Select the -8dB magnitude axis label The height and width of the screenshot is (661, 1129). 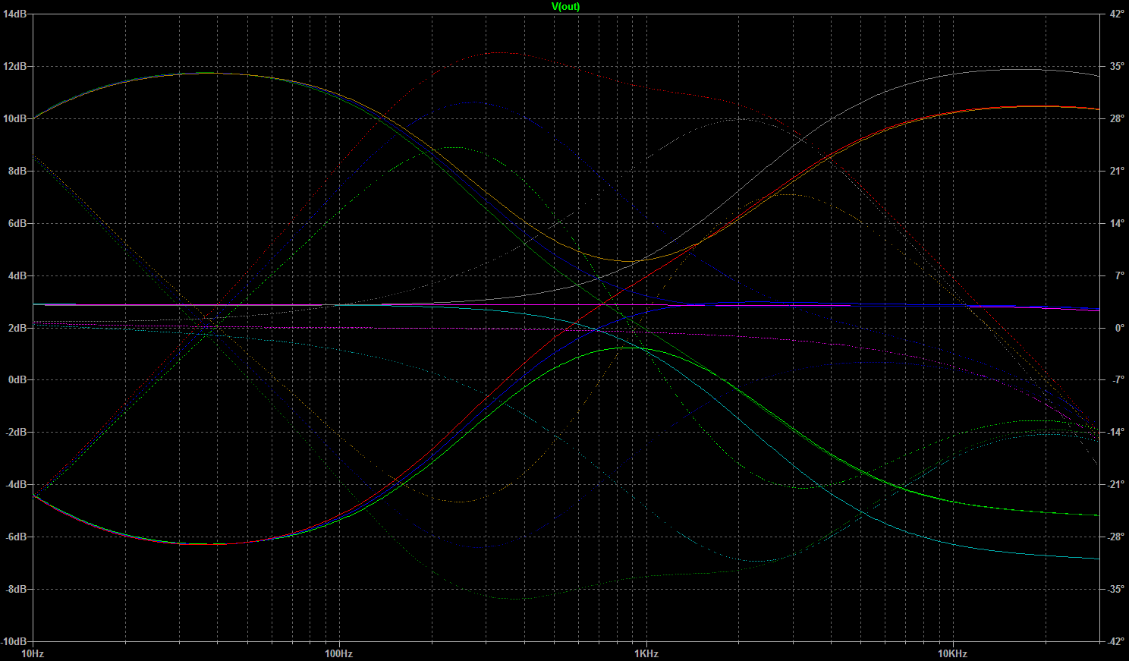15,590
